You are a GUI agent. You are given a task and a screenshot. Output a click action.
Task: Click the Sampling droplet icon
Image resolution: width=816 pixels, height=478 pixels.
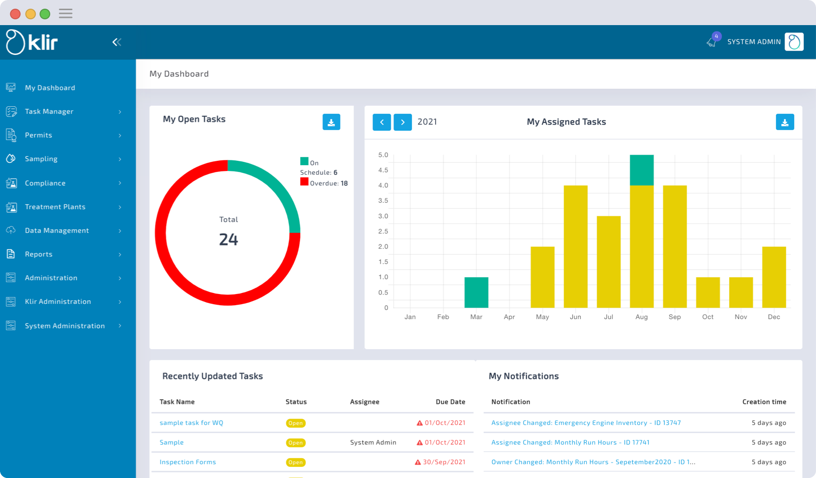(11, 159)
